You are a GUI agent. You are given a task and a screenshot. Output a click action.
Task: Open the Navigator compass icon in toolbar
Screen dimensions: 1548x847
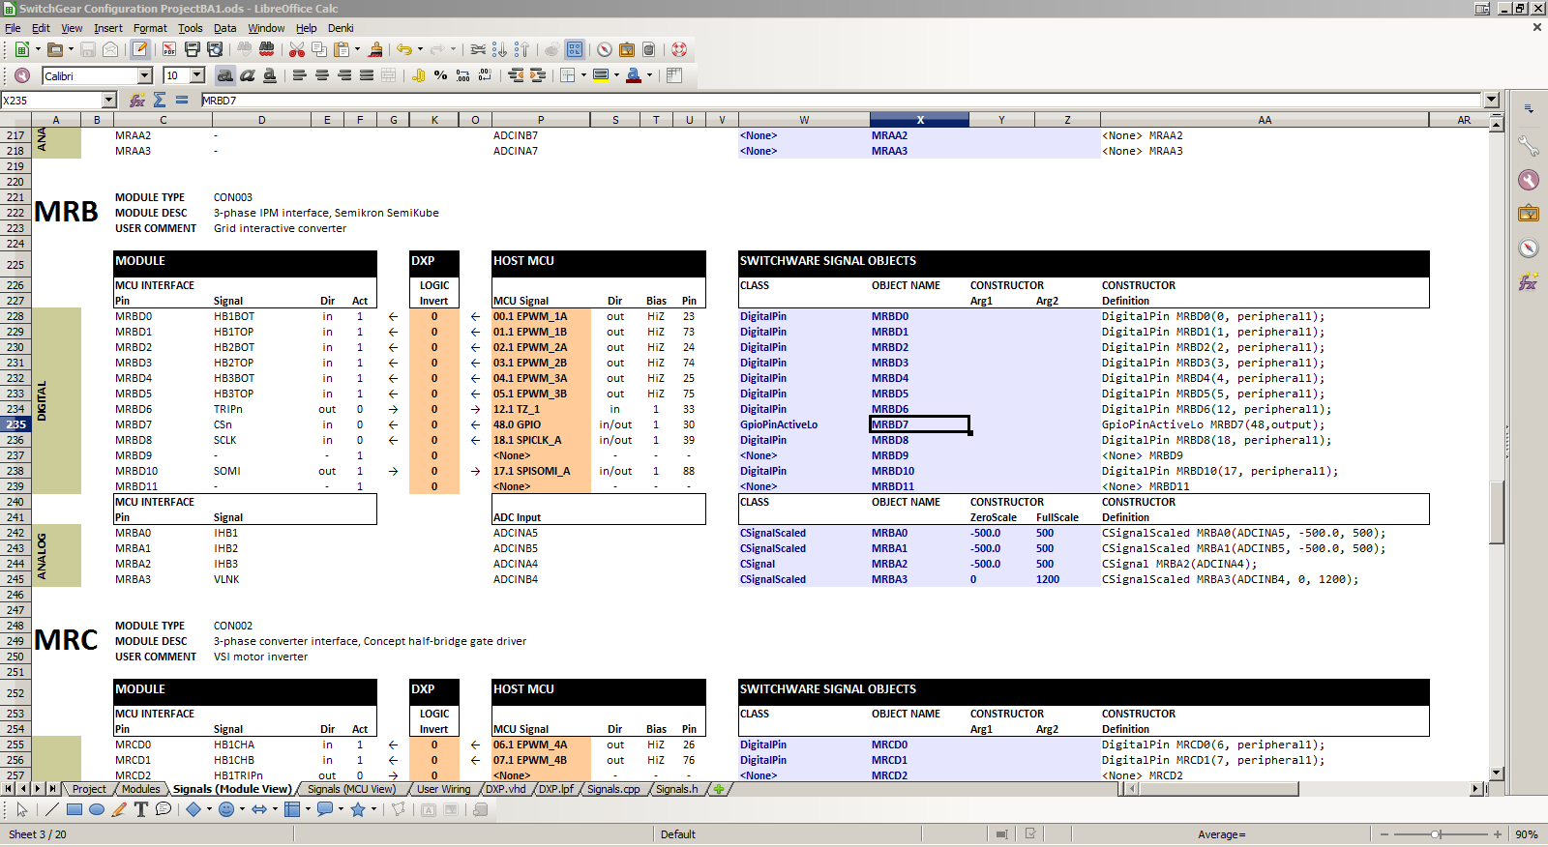605,49
